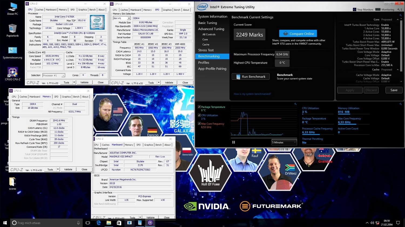
Task: Click Validate in top-left CPU-Z window
Action: coord(85,82)
